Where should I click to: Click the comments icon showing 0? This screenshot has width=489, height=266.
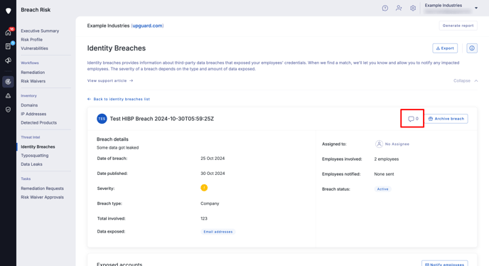413,119
